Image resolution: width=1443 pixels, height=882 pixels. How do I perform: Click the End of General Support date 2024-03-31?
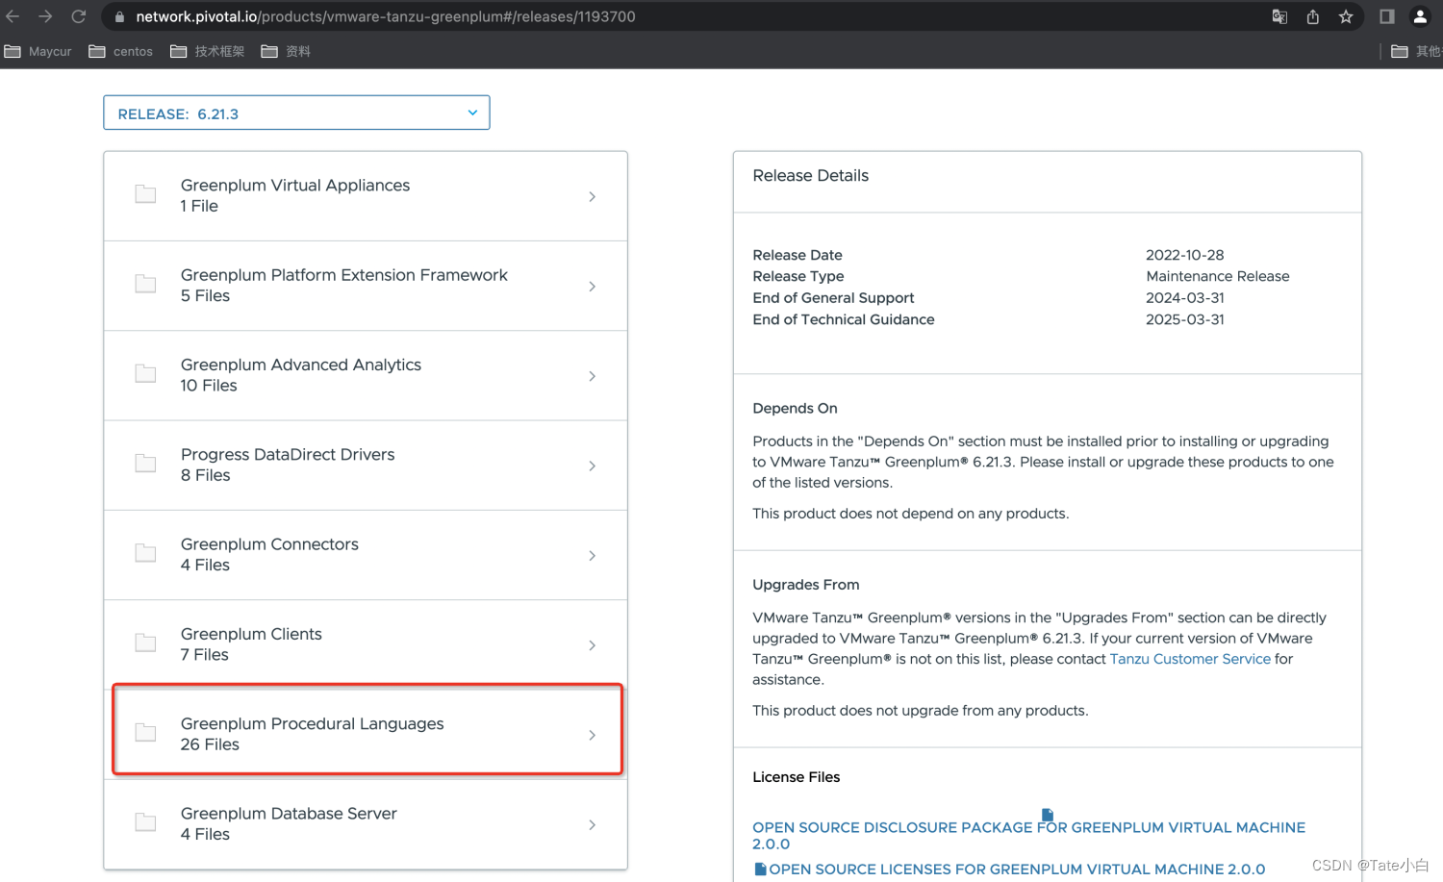click(x=1185, y=298)
